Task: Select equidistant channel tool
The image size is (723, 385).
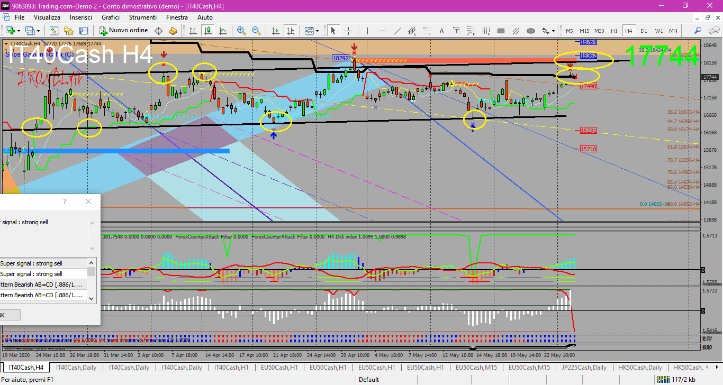Action: [412, 31]
